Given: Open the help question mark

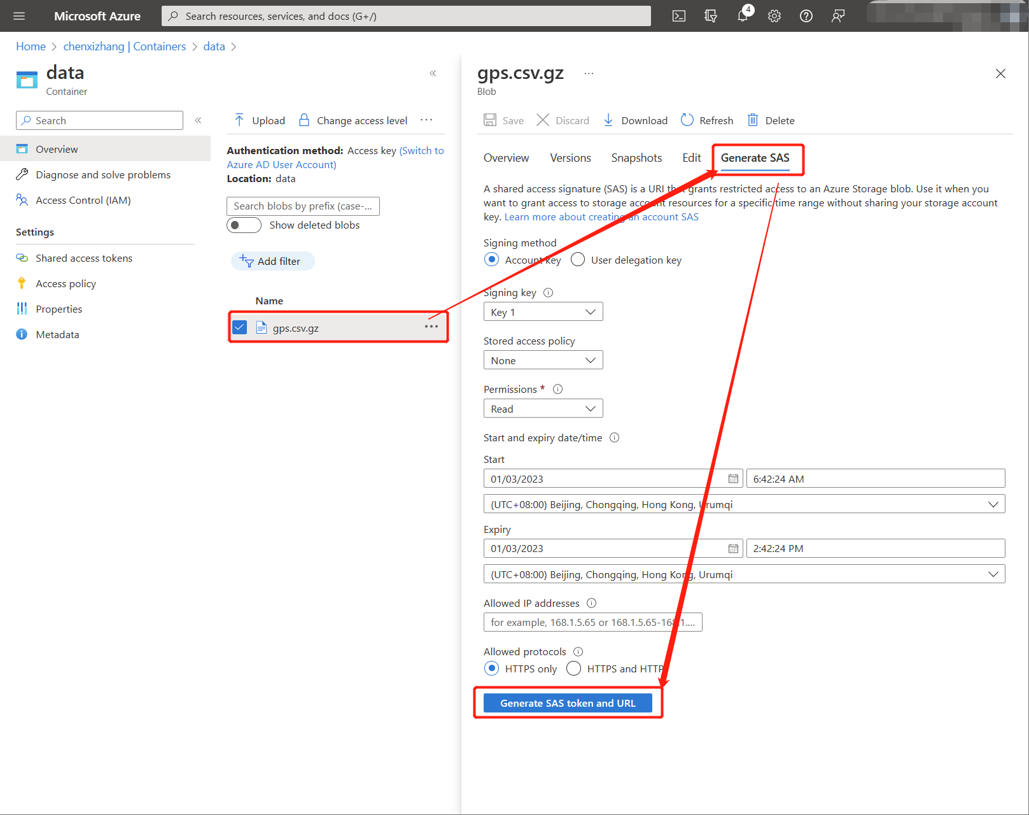Looking at the screenshot, I should 806,16.
